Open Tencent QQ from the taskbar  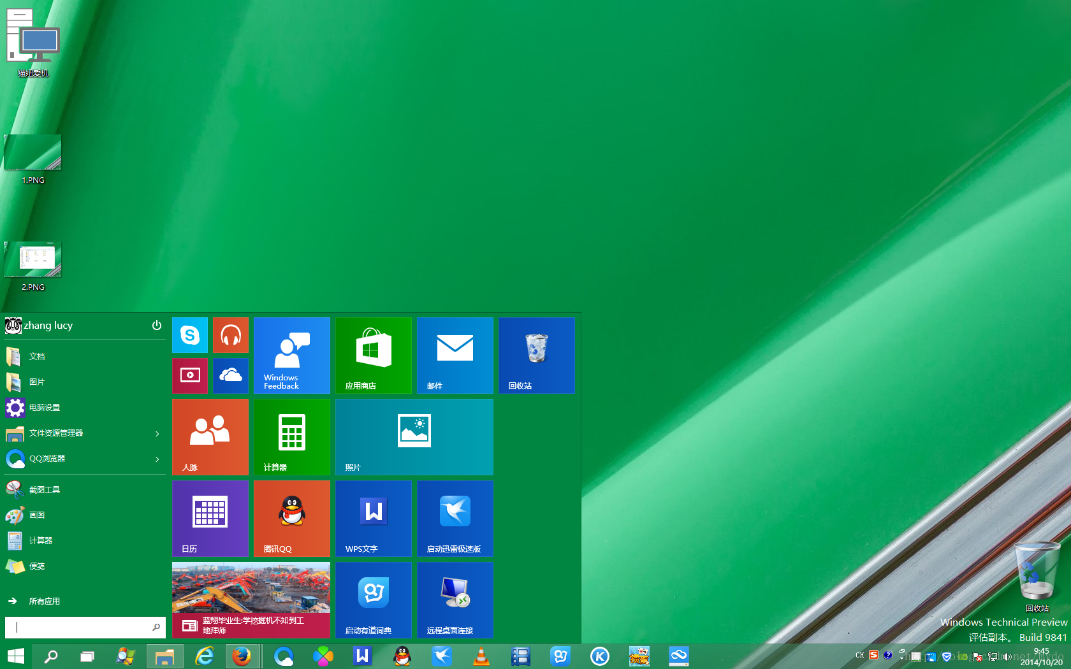pos(402,656)
